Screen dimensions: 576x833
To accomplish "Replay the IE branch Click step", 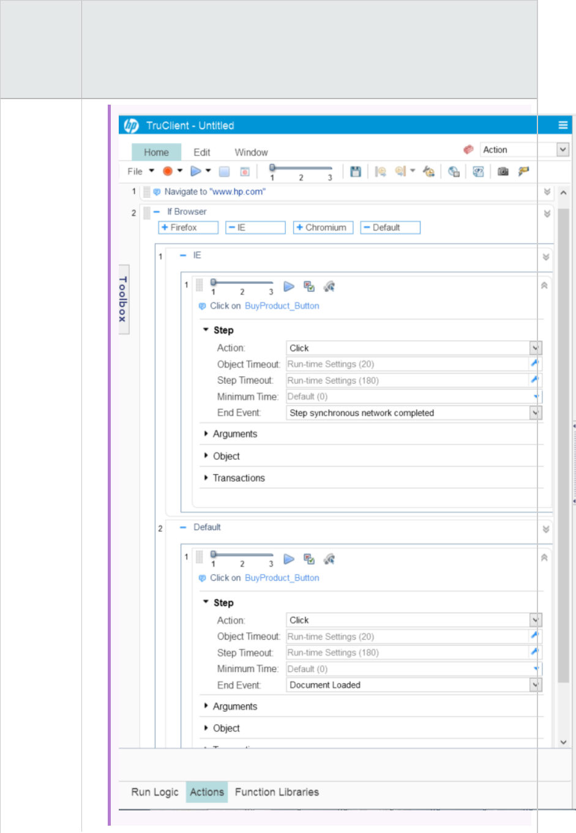I will pos(289,286).
